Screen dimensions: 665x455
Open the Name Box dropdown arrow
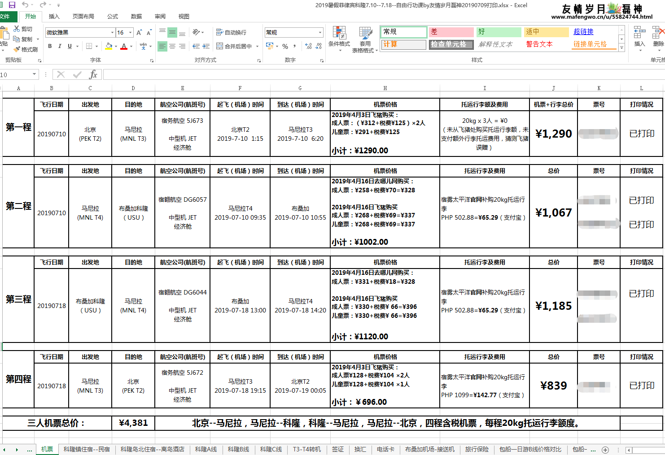tap(34, 74)
